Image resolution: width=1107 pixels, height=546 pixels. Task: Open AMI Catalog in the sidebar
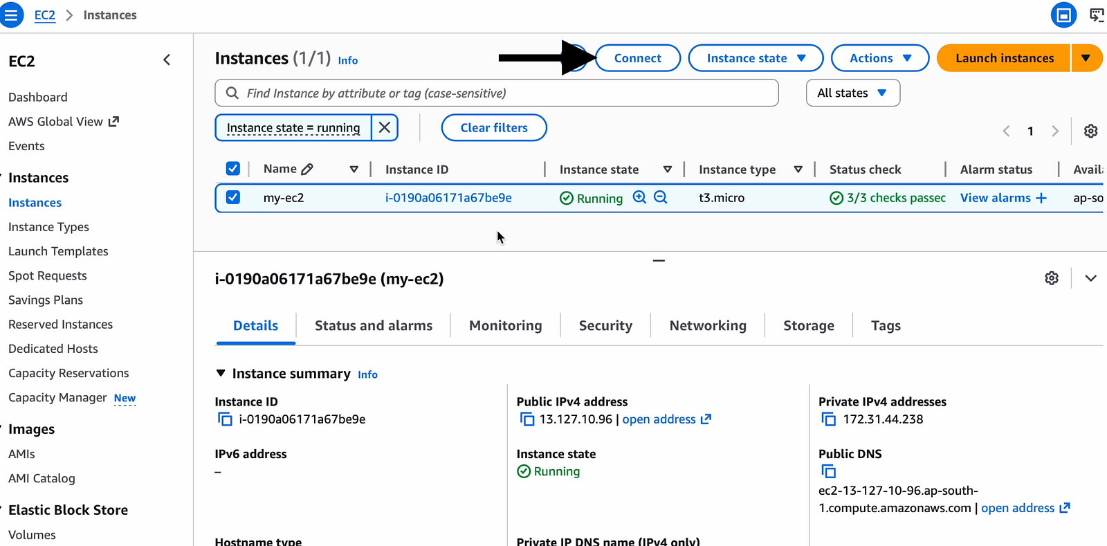pyautogui.click(x=42, y=478)
